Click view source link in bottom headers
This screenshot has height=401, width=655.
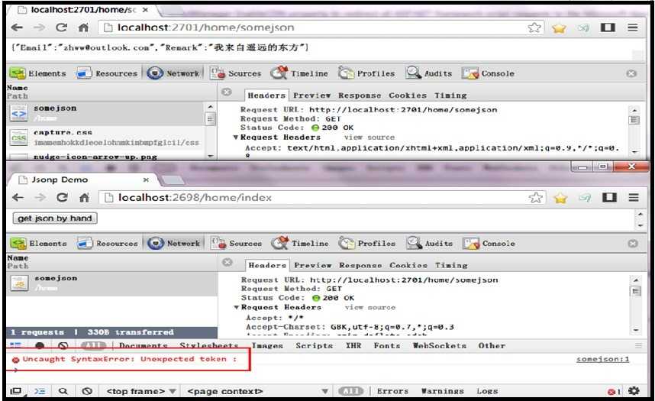[x=370, y=307]
